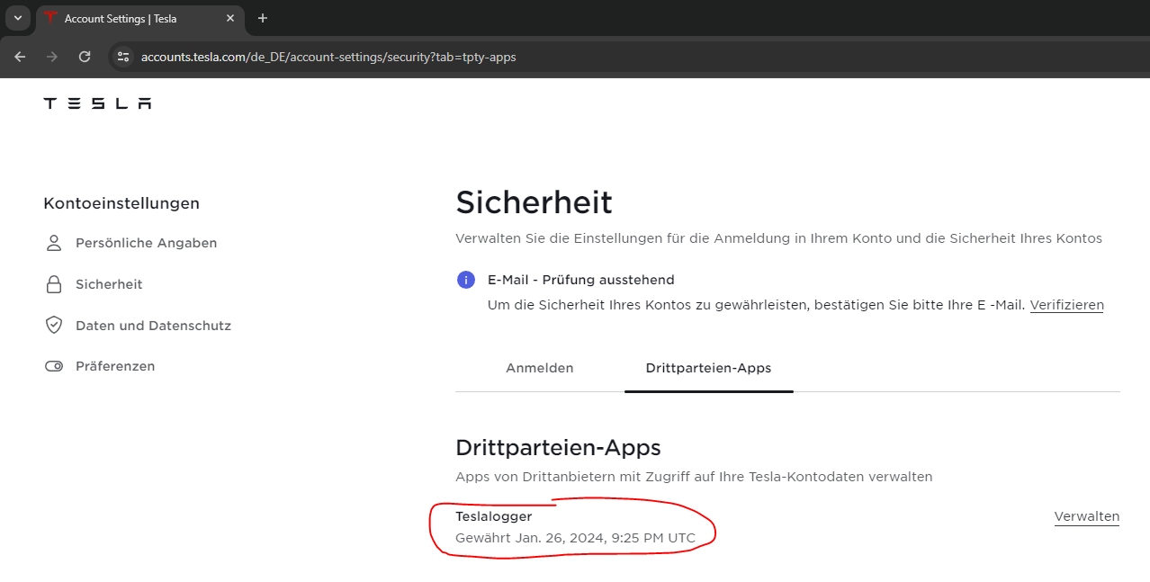
Task: Click the Verifizieren link
Action: pos(1067,305)
